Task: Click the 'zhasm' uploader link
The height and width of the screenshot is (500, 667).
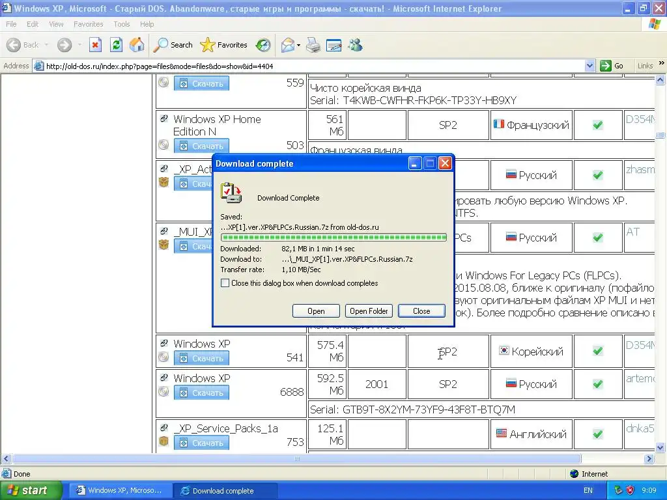Action: [640, 170]
